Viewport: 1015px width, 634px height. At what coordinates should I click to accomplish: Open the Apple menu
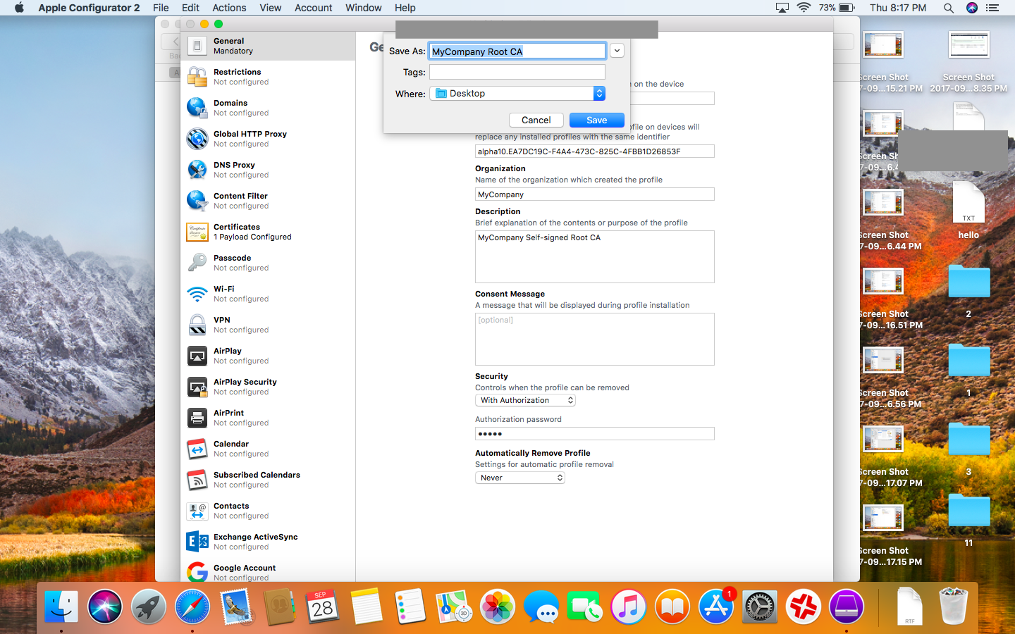[x=19, y=8]
